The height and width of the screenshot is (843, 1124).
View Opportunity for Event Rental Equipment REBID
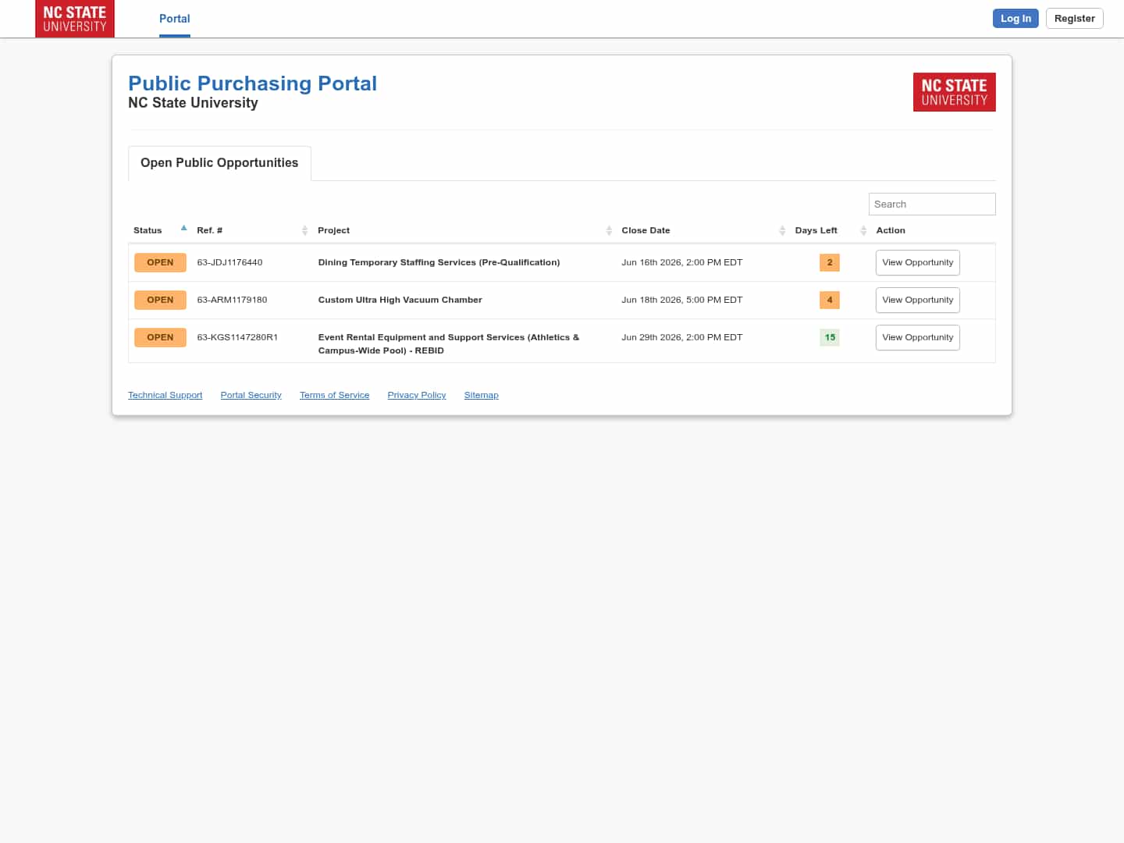pyautogui.click(x=918, y=337)
